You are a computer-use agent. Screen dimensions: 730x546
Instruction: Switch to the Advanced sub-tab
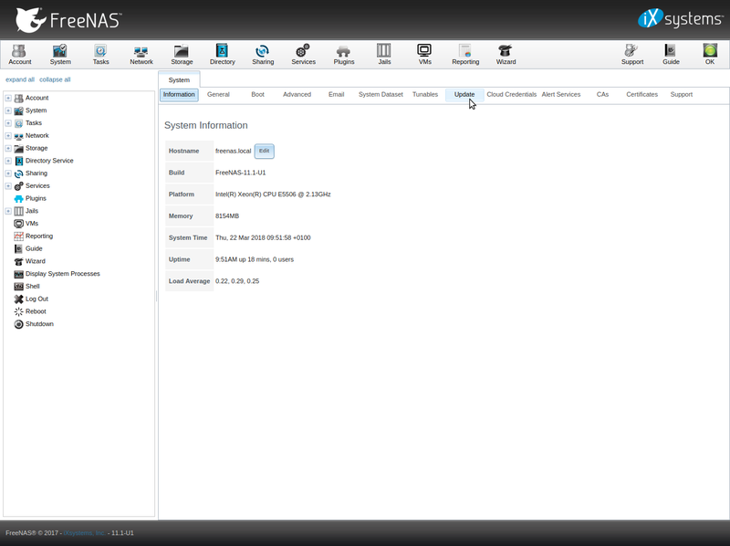click(x=297, y=95)
